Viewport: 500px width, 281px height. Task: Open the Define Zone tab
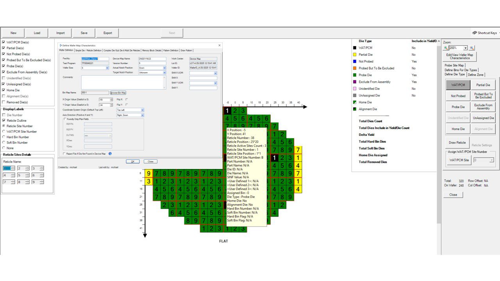click(476, 75)
